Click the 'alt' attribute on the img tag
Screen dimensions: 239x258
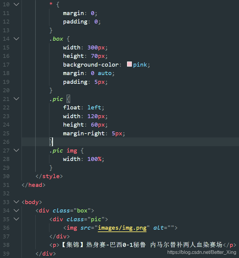coord(158,228)
